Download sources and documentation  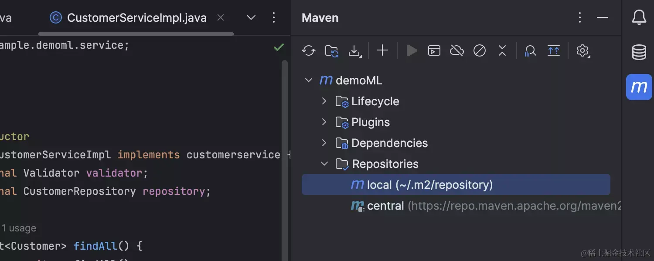coord(355,50)
